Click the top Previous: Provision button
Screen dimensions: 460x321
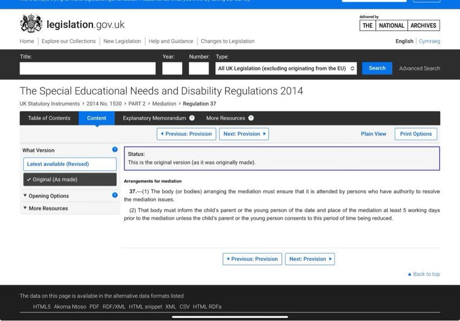click(186, 134)
